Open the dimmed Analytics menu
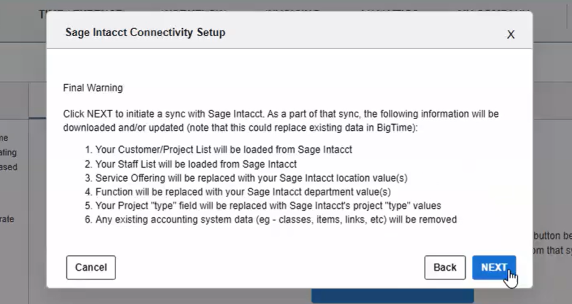This screenshot has height=304, width=572. click(x=389, y=11)
